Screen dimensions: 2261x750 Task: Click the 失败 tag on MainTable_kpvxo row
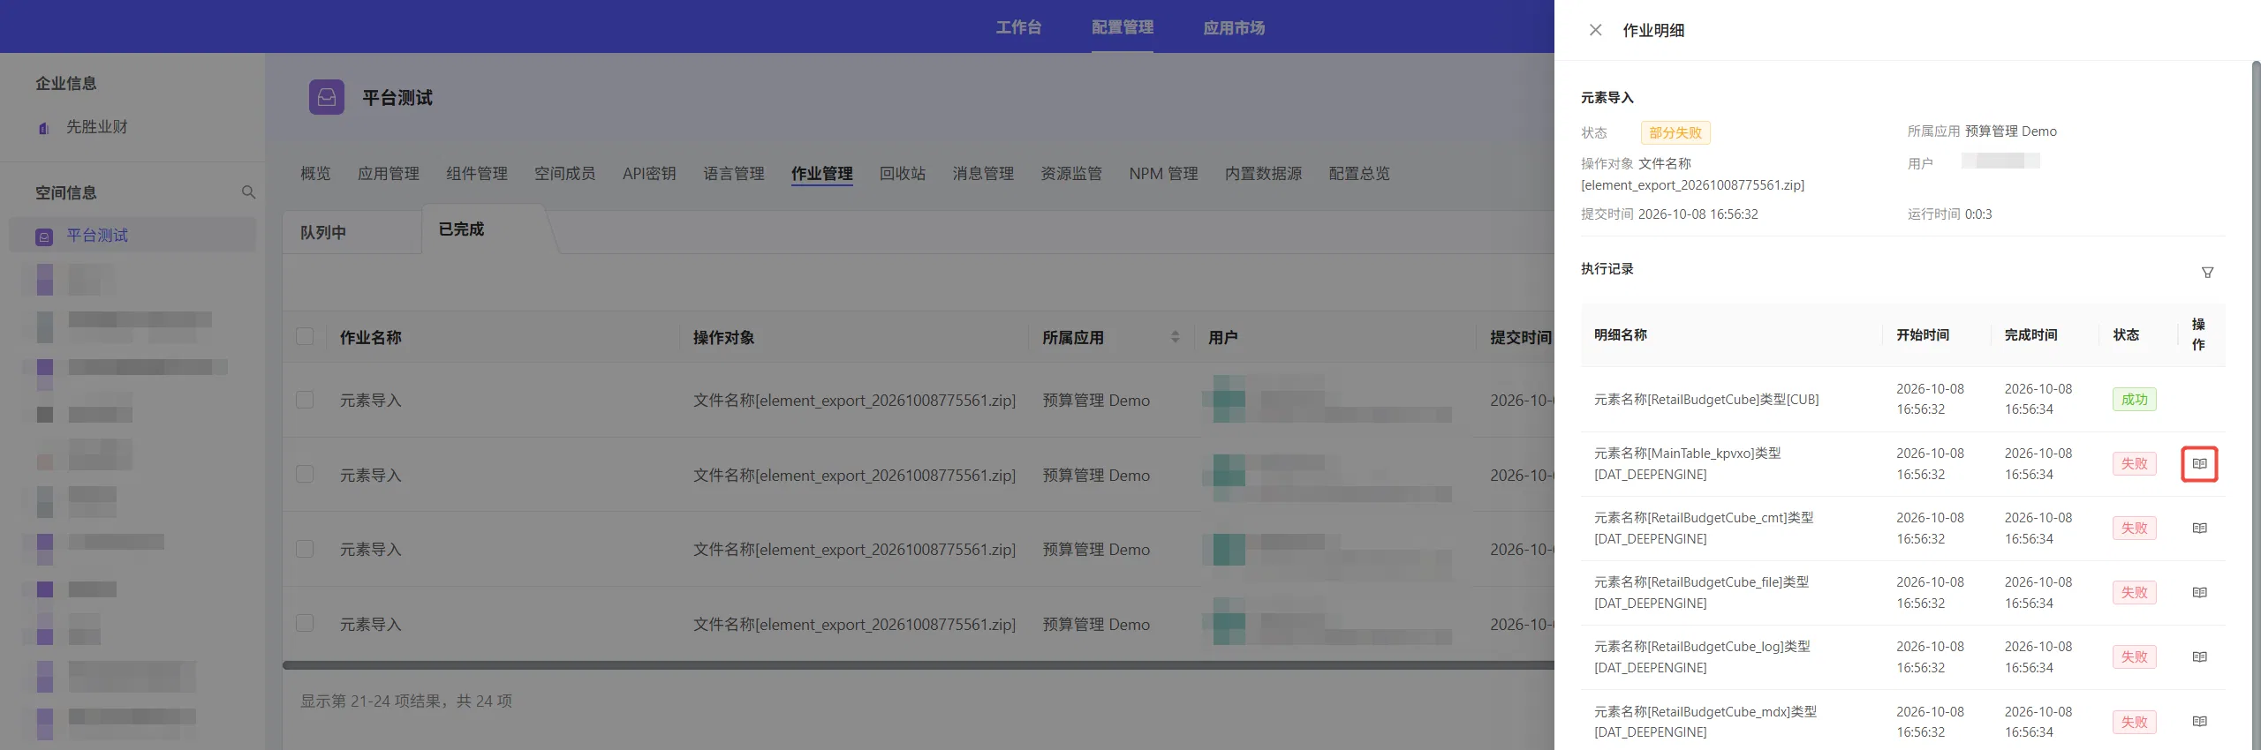pyautogui.click(x=2134, y=464)
